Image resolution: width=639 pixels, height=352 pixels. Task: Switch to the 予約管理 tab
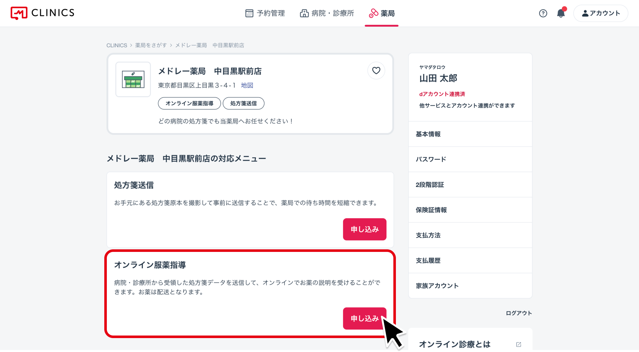click(265, 13)
